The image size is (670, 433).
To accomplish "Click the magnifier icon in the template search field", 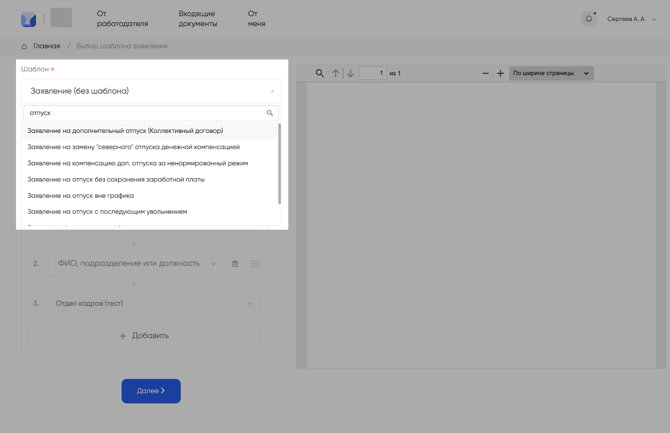I will (x=270, y=113).
